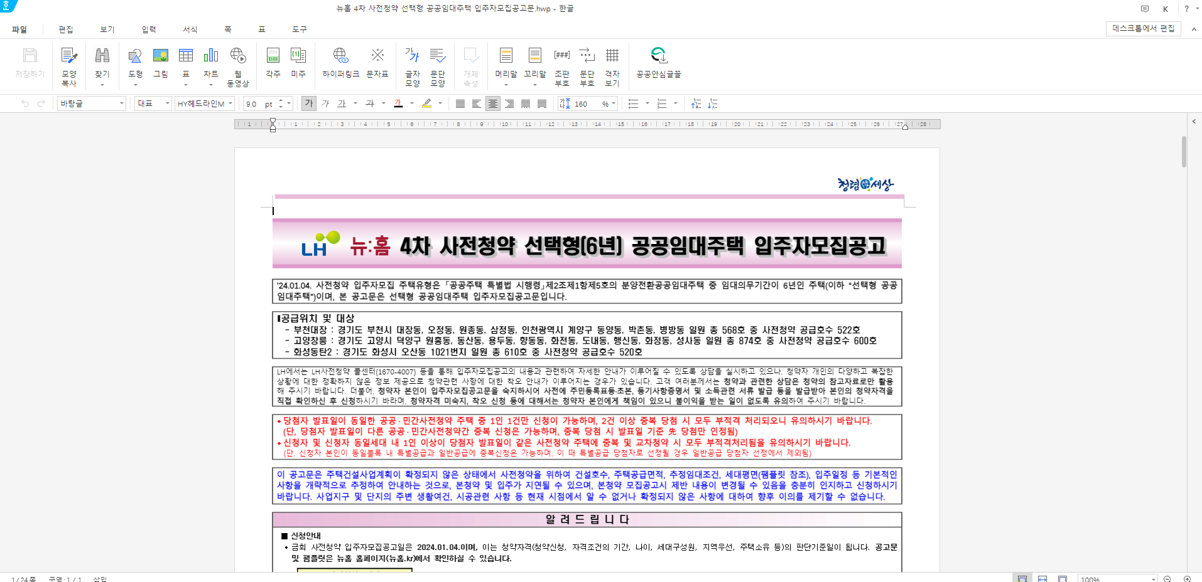
Task: Open font color dropdown arrow
Action: pyautogui.click(x=412, y=103)
